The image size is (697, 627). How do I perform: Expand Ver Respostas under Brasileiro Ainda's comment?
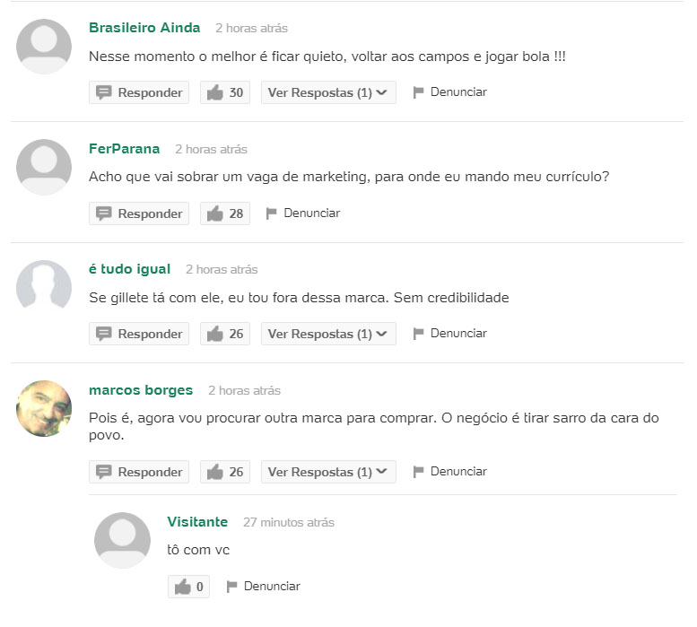(328, 92)
